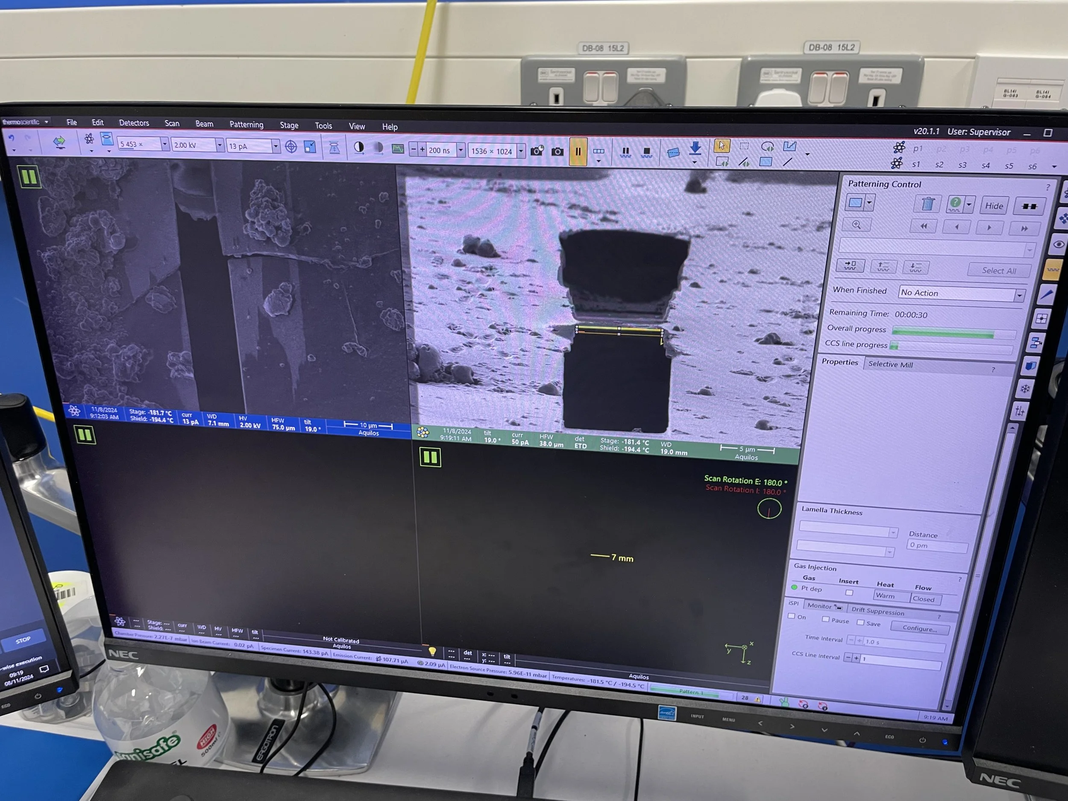Open the eye icon sidebar page
1068x801 pixels.
(x=1058, y=244)
